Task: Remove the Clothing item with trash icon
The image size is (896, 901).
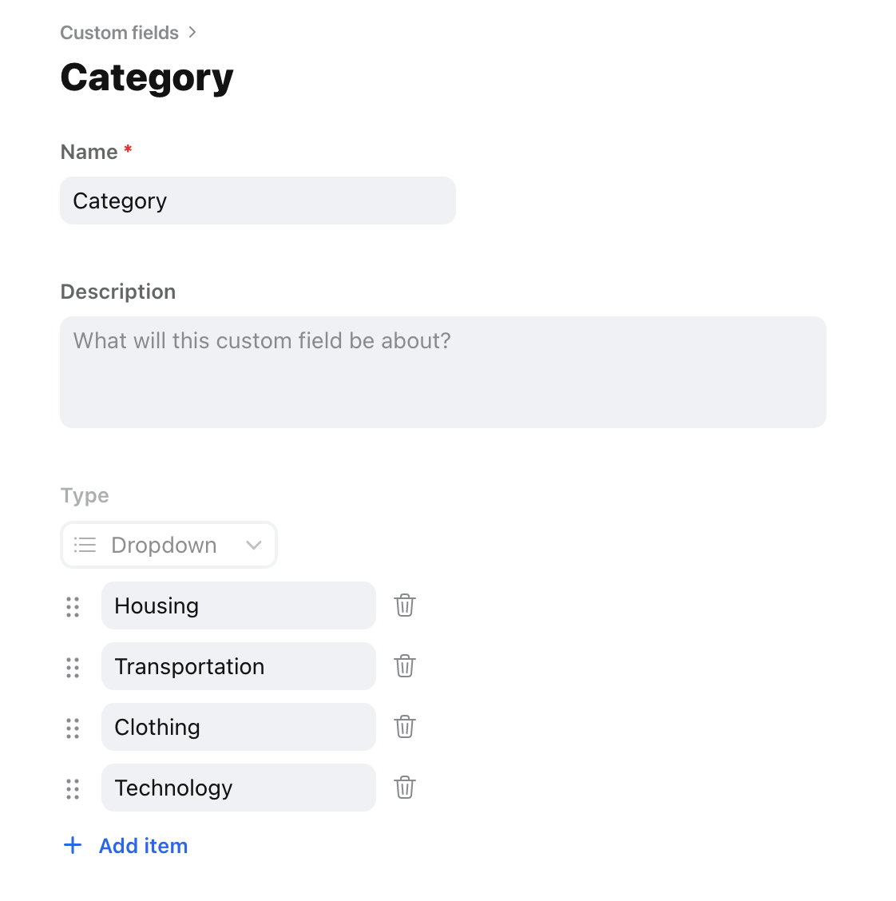Action: [x=404, y=727]
